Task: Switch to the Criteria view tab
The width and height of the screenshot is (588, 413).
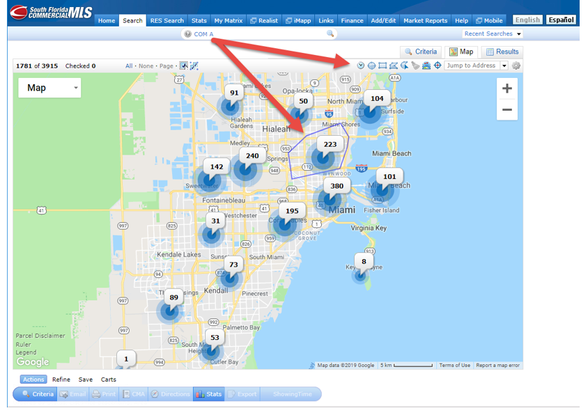Action: (421, 52)
